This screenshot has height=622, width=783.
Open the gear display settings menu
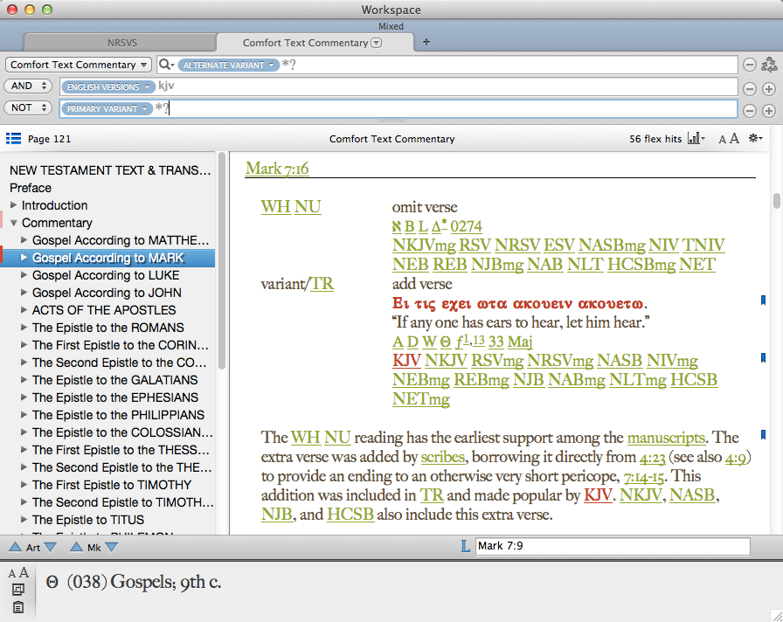755,138
